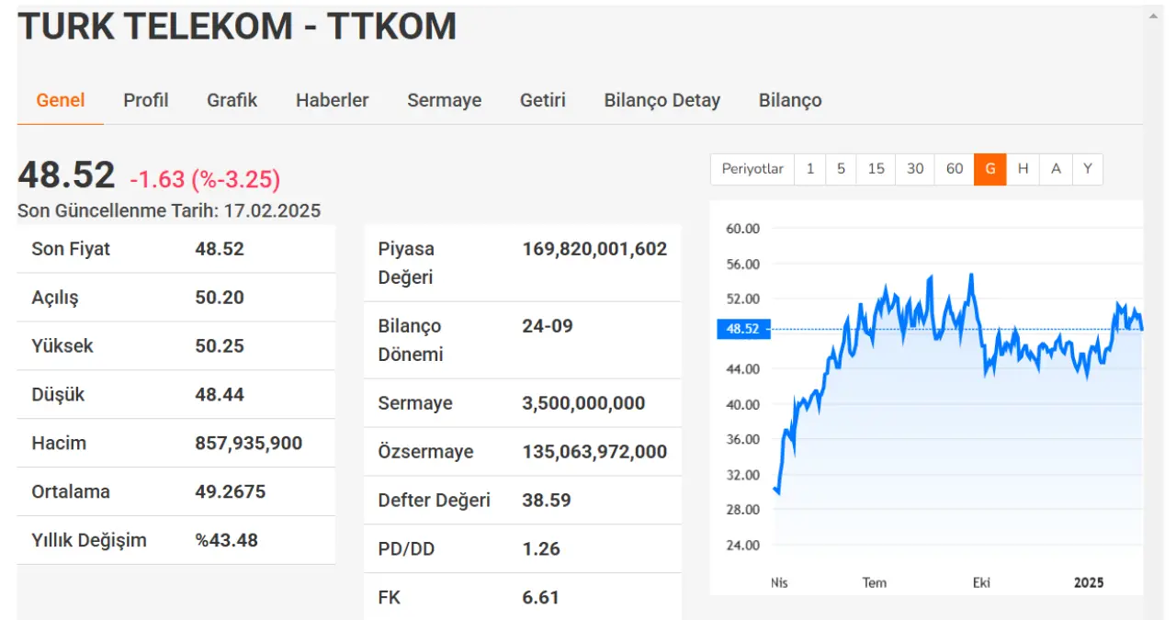Switch chart to H weekly period
Viewport: 1176px width, 620px height.
(x=1023, y=169)
